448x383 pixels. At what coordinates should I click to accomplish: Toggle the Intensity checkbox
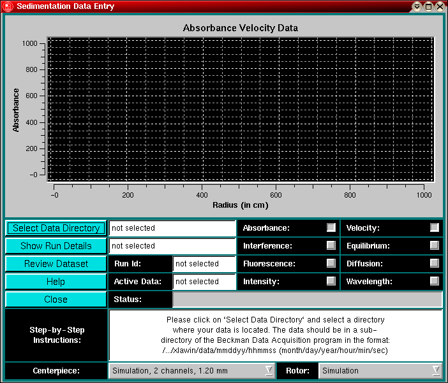(331, 281)
